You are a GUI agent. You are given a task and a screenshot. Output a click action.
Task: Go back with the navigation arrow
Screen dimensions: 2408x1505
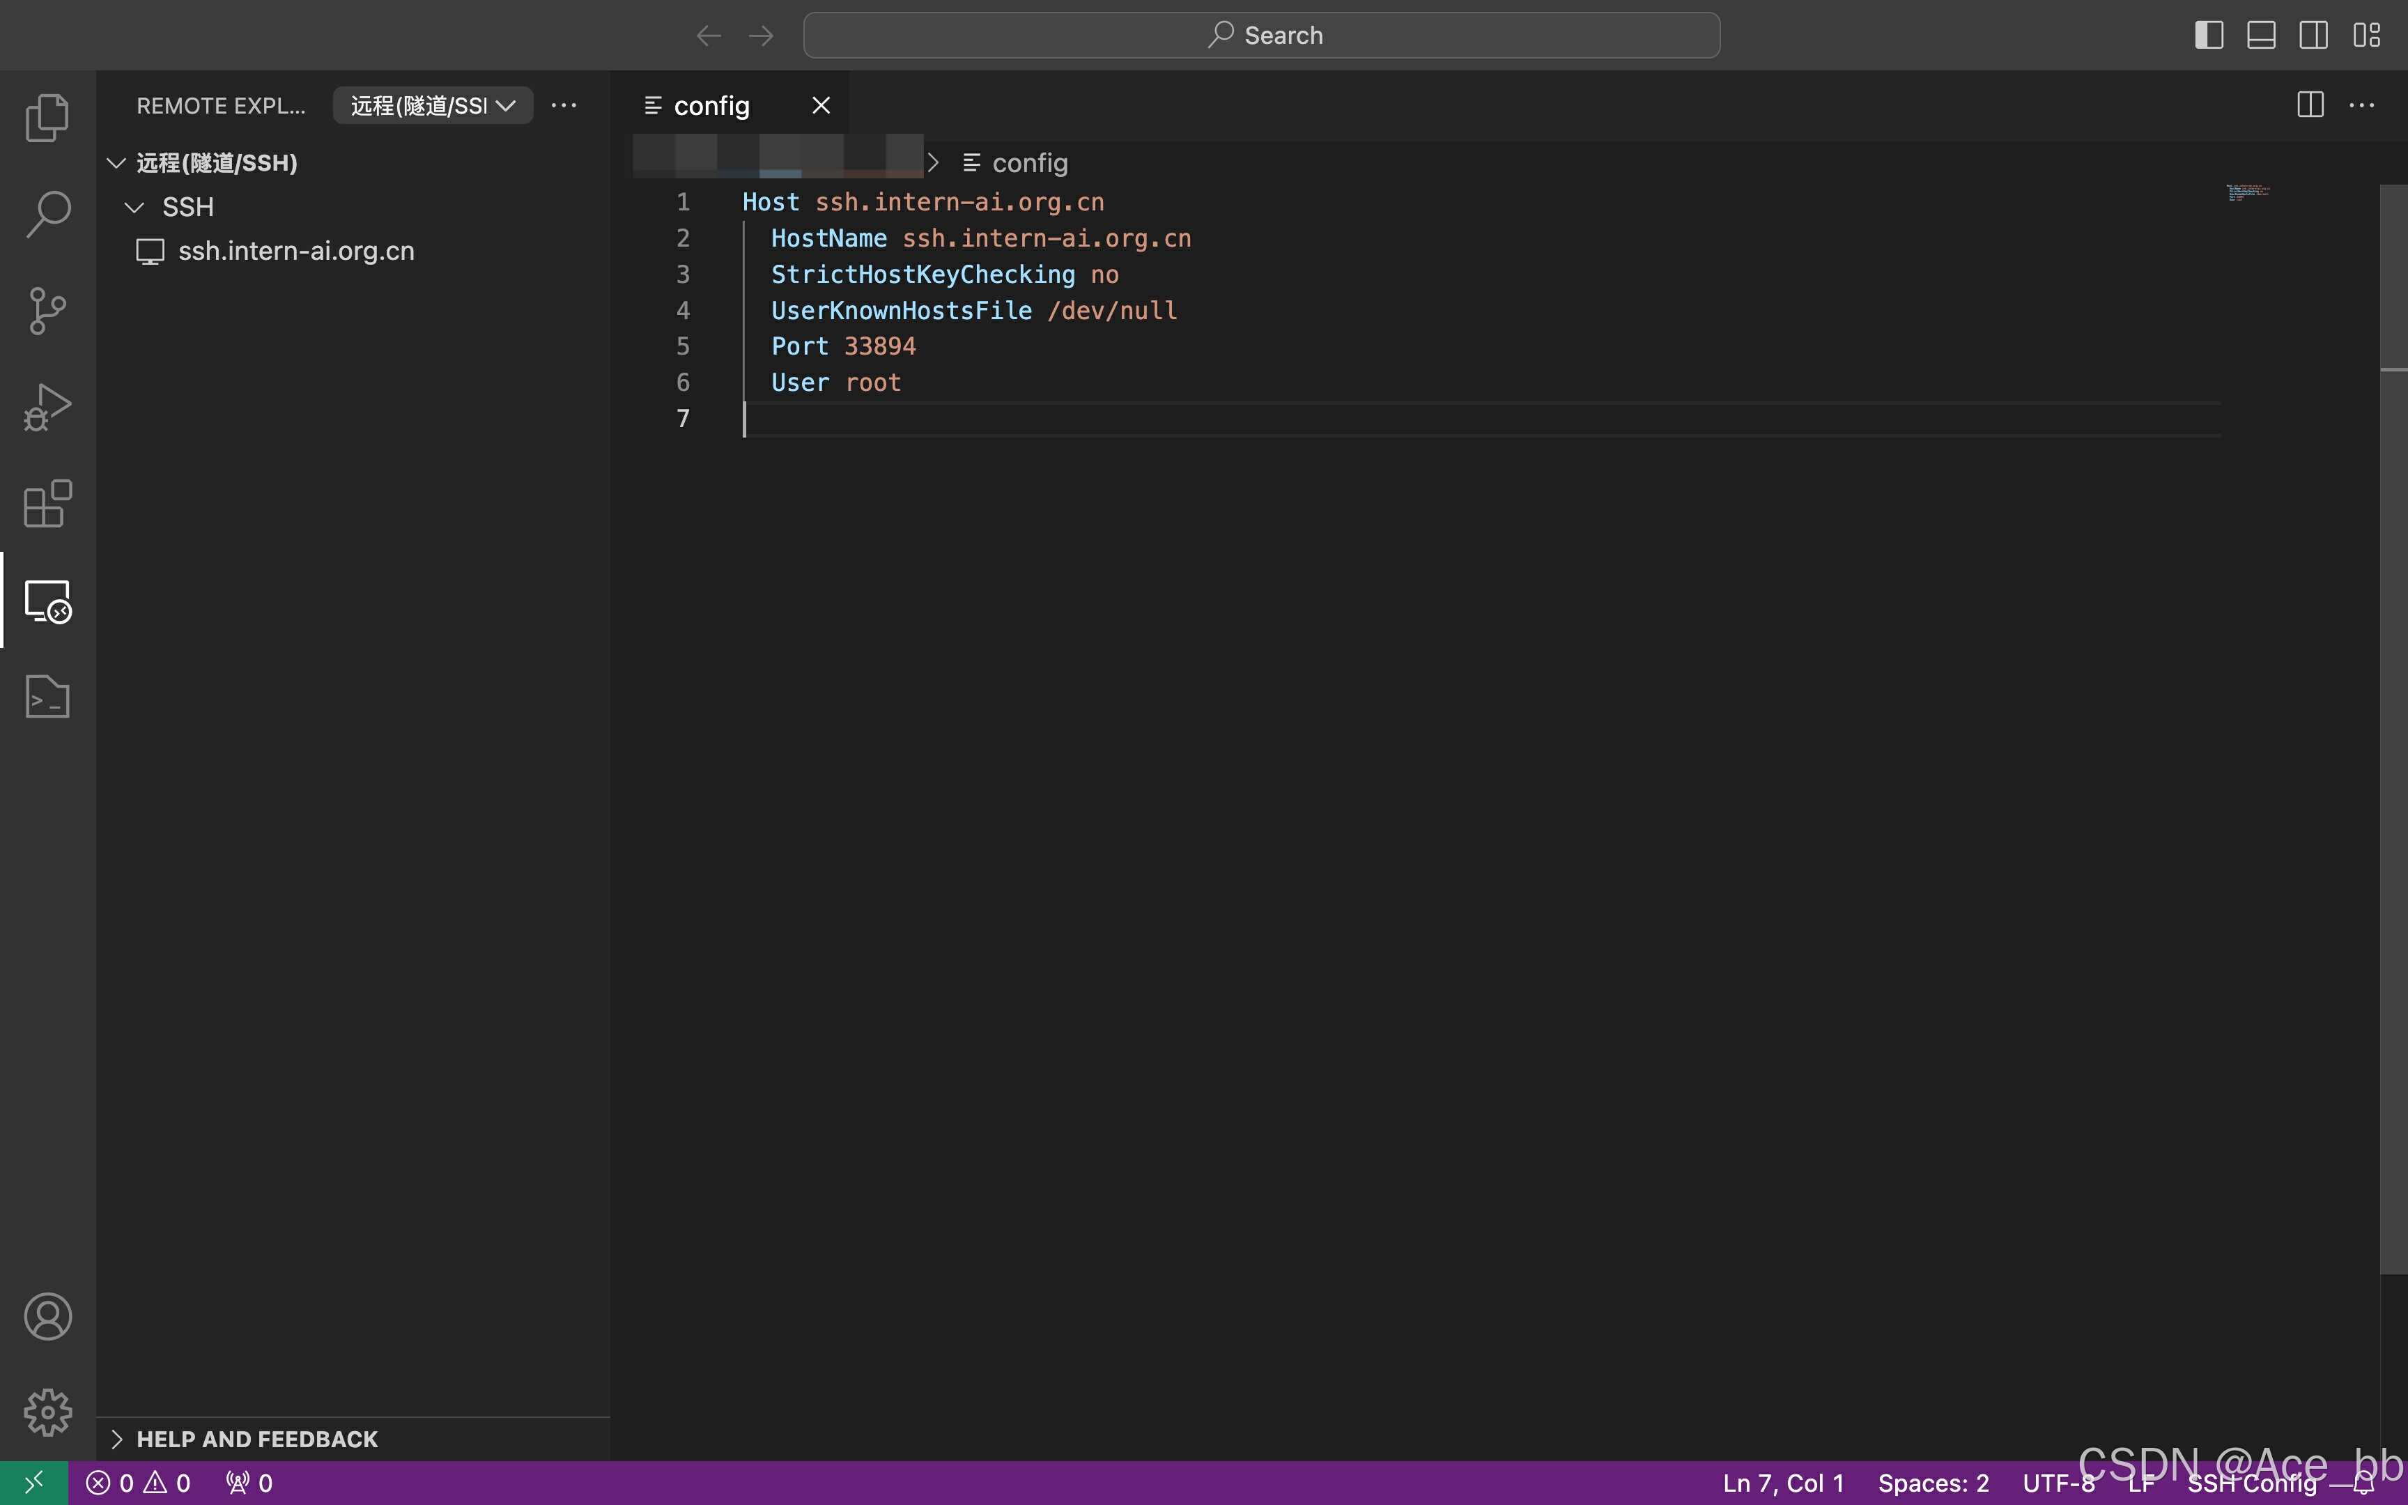709,36
